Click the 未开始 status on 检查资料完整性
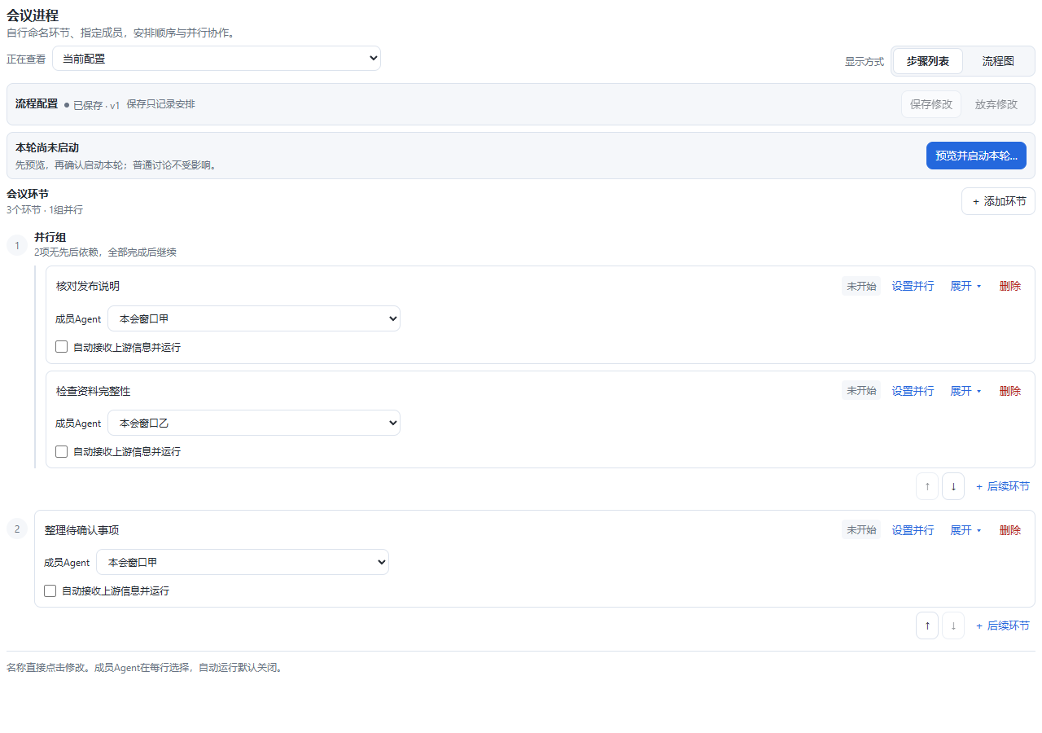 point(861,391)
